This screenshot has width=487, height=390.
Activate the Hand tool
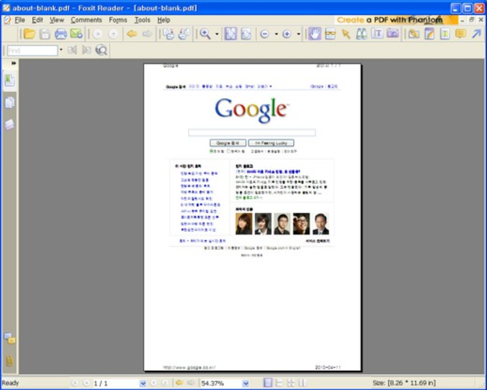pos(315,33)
